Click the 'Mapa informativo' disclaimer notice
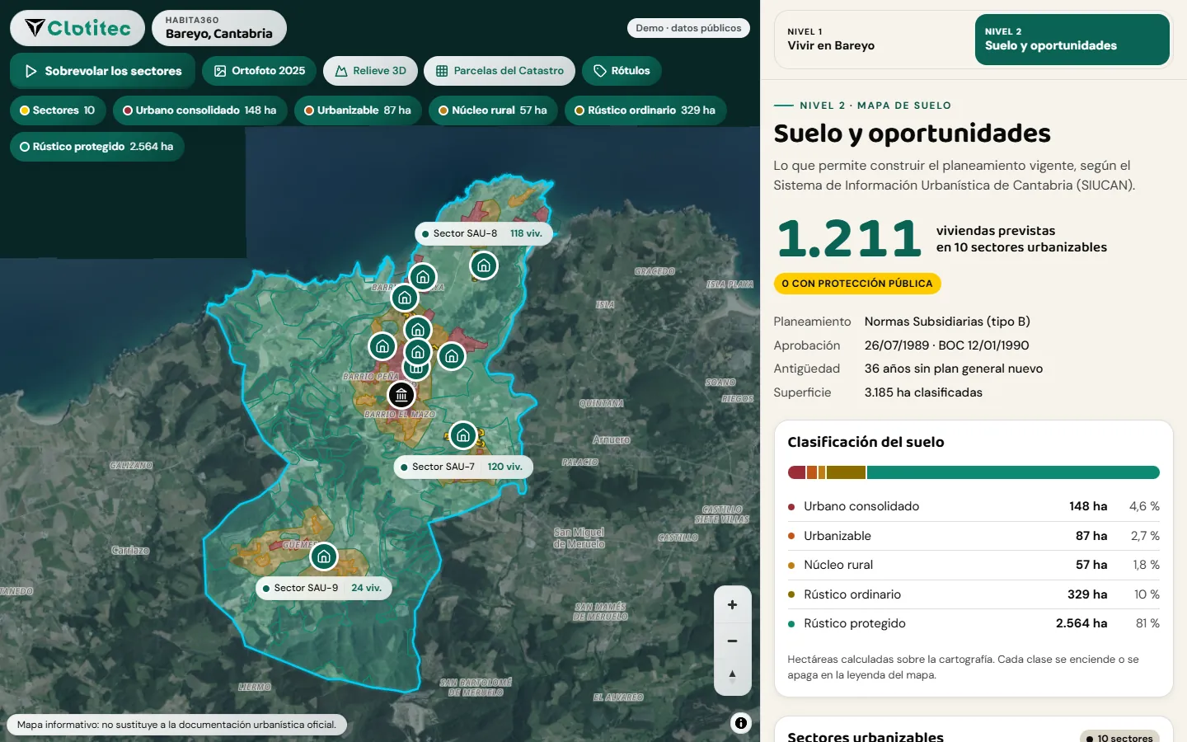Viewport: 1187px width, 742px height. [x=176, y=725]
